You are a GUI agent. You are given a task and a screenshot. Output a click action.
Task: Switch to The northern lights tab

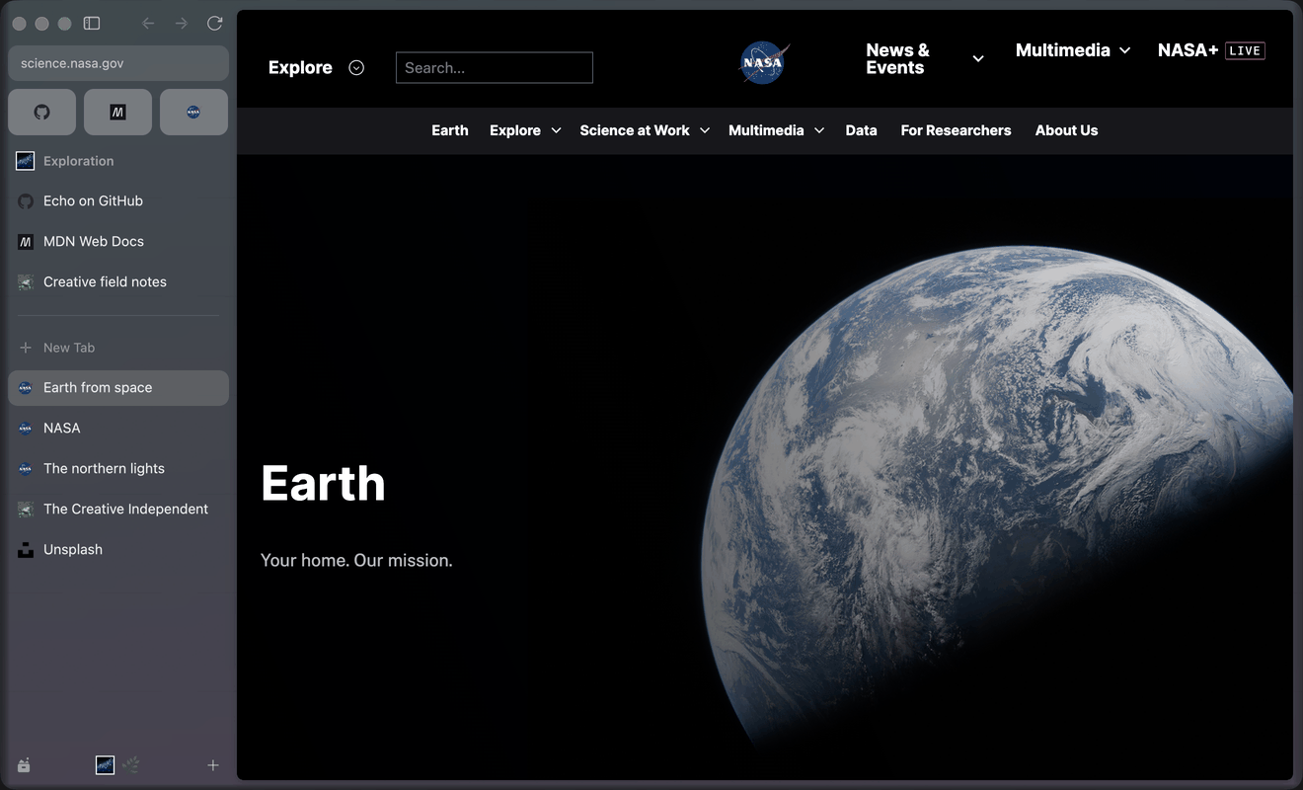coord(118,468)
